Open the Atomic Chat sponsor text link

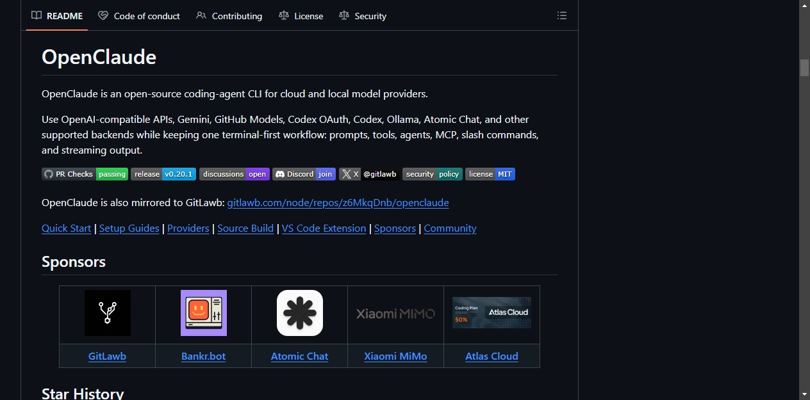pos(299,356)
